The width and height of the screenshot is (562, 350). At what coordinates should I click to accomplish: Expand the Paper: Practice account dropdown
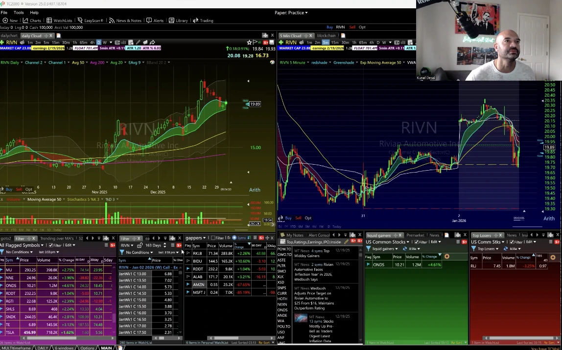(291, 13)
